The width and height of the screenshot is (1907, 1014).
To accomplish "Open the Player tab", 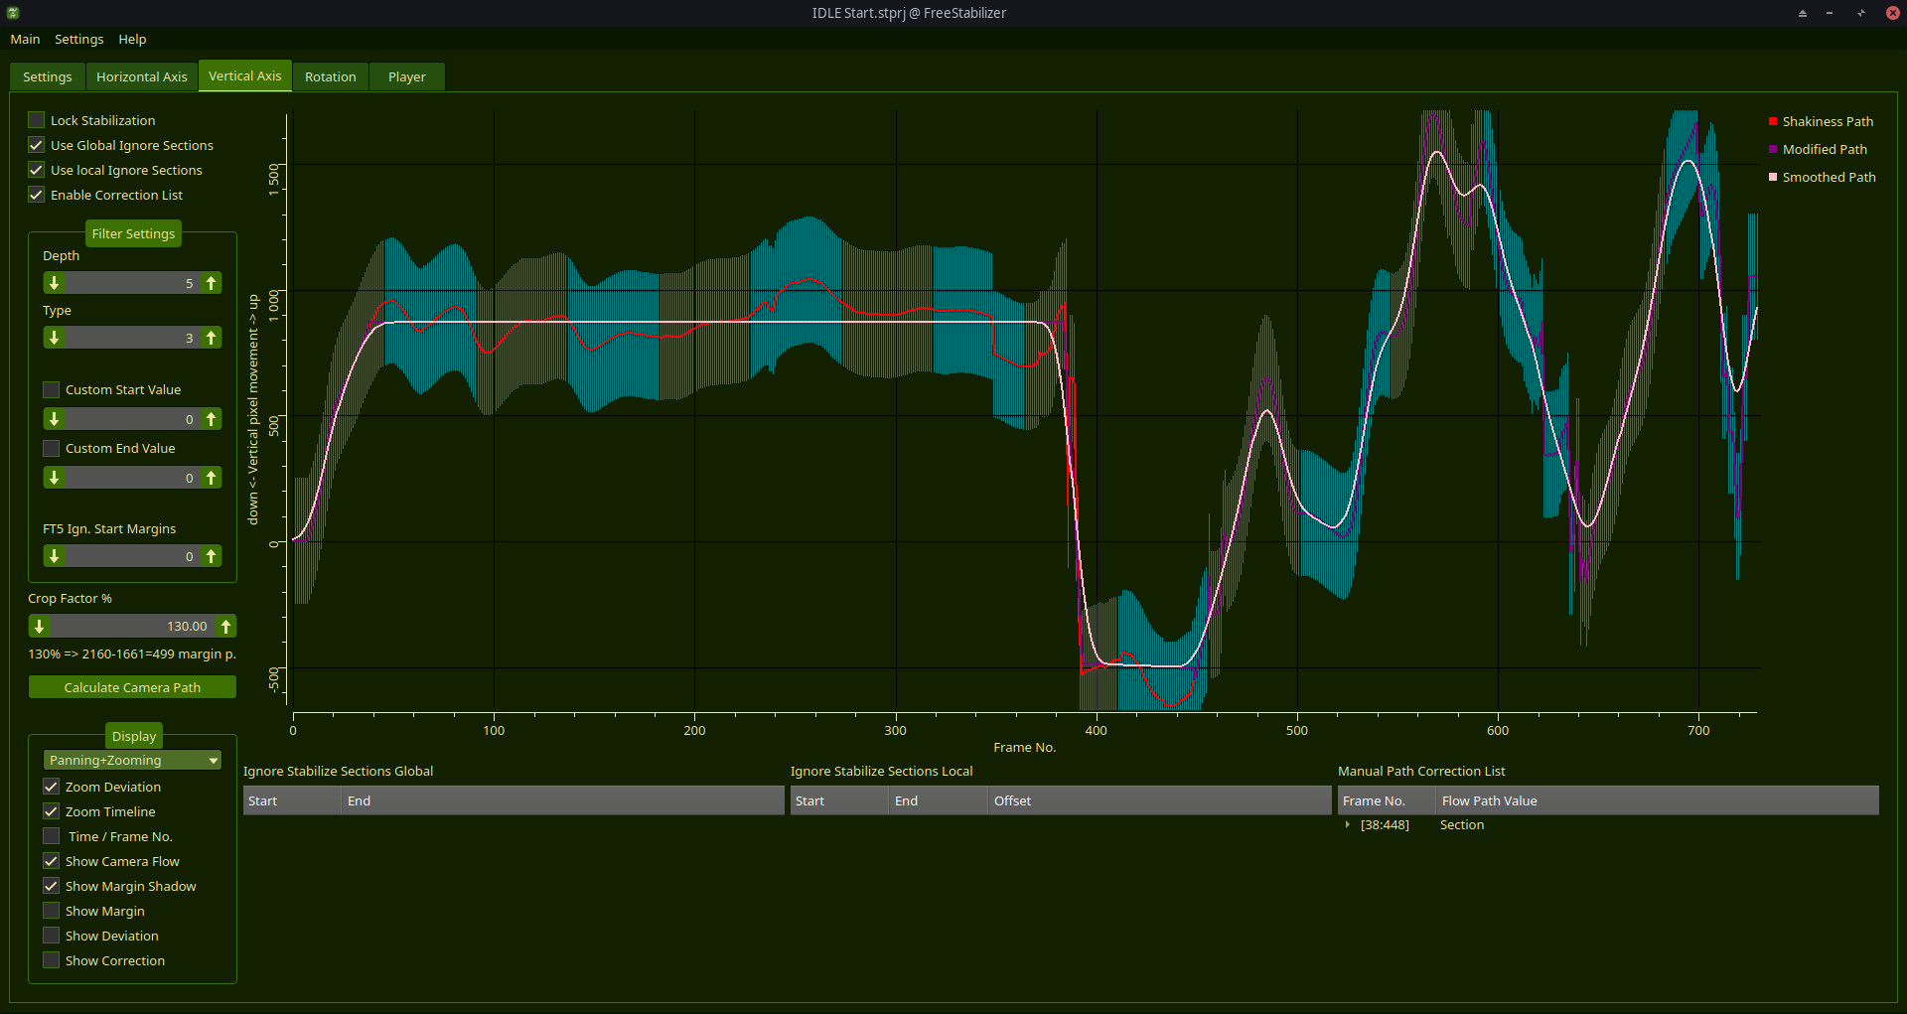I will pyautogui.click(x=406, y=76).
